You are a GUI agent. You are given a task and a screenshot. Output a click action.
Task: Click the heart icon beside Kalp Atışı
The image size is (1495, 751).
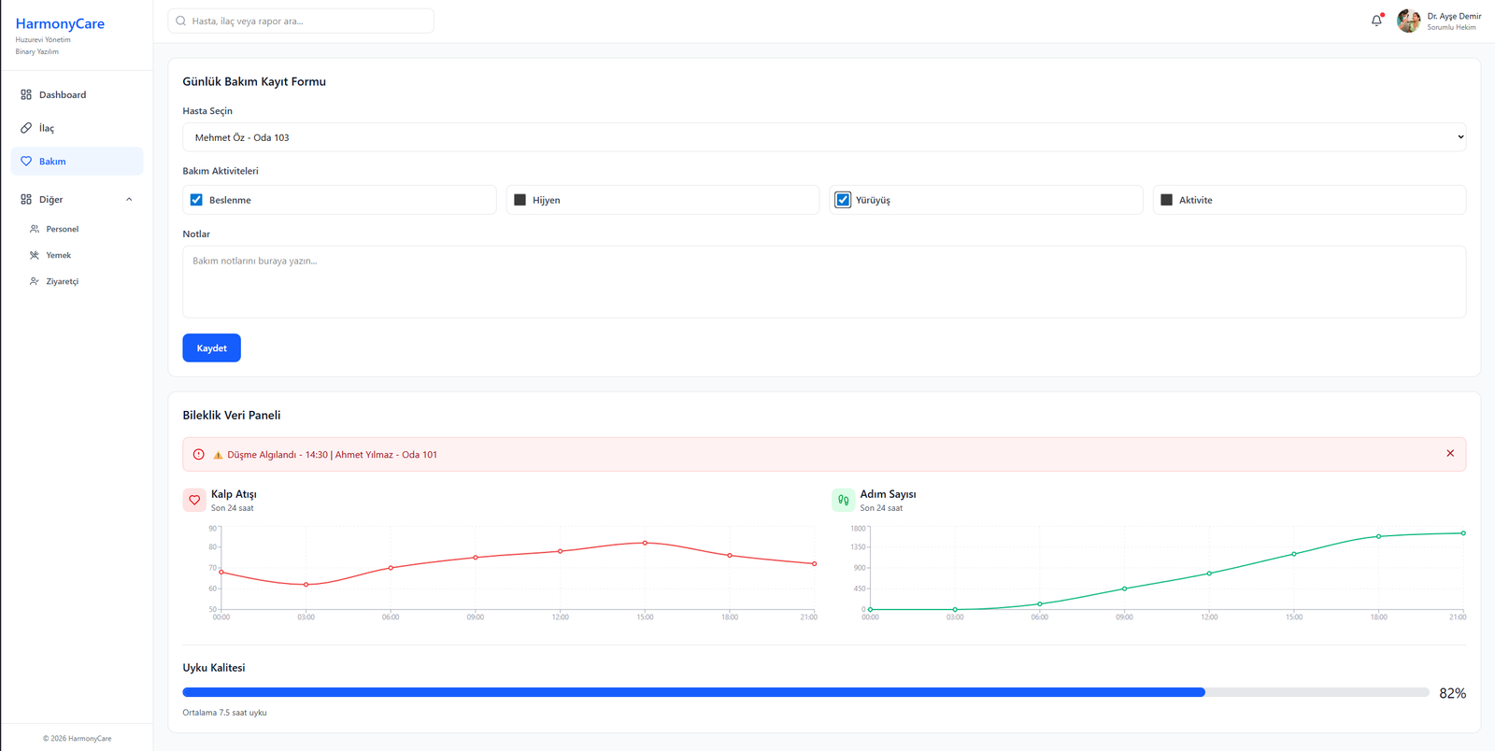coord(194,500)
